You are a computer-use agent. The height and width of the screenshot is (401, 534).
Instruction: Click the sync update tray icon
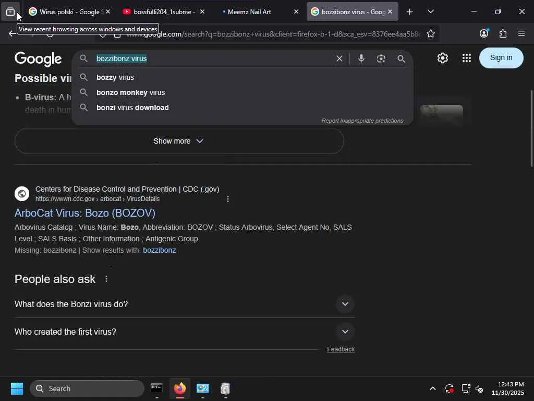point(449,388)
